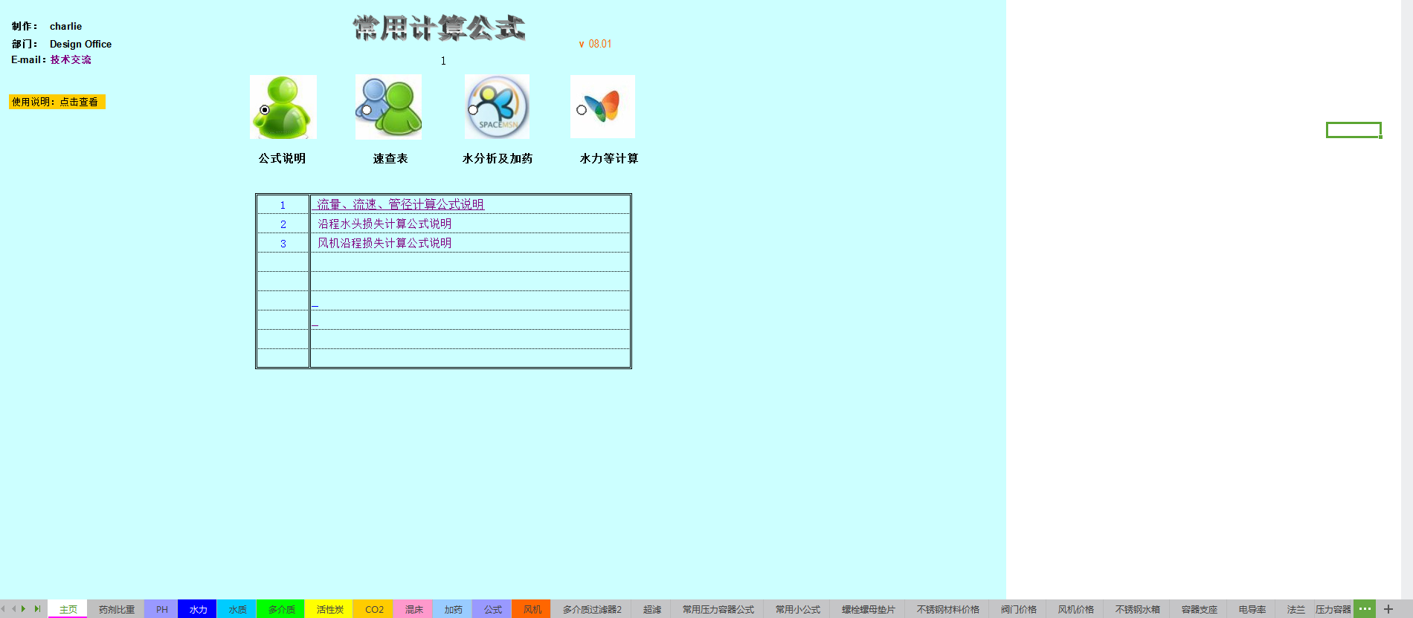1413x618 pixels.
Task: Click the 常用计算公式 title graphic
Action: pyautogui.click(x=439, y=28)
